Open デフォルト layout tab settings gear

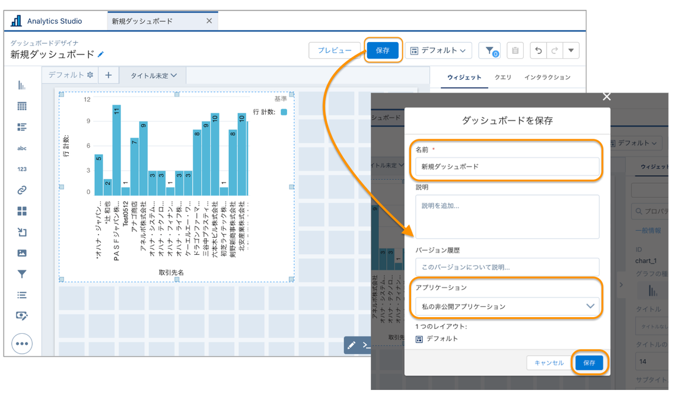click(x=90, y=75)
